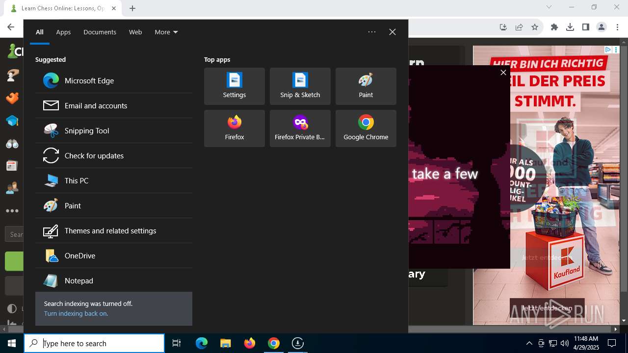Viewport: 628px width, 353px height.
Task: Open Themes and related settings
Action: [114, 230]
